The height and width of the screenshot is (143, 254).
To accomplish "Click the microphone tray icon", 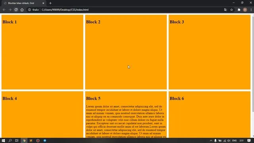I will (215, 141).
